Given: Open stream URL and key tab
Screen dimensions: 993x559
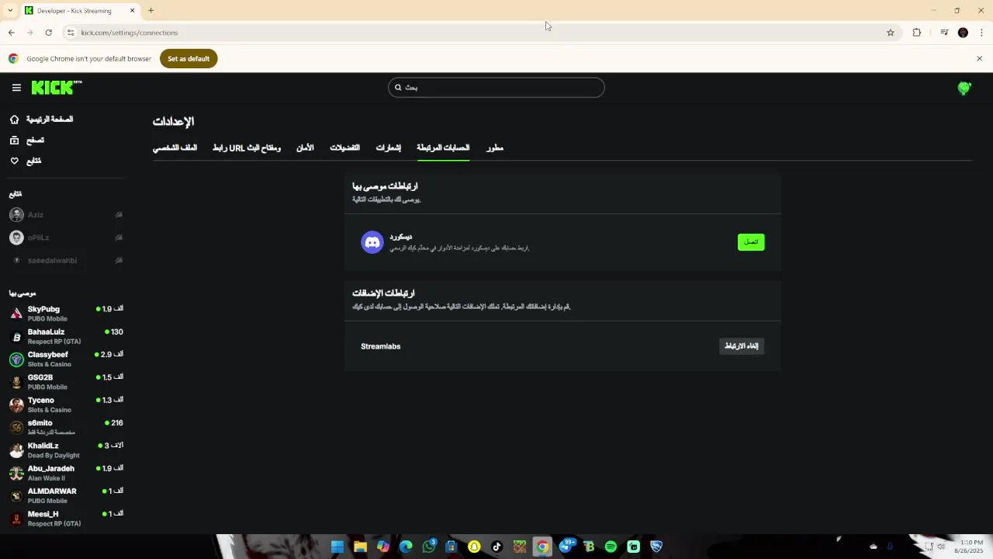Looking at the screenshot, I should pos(247,148).
